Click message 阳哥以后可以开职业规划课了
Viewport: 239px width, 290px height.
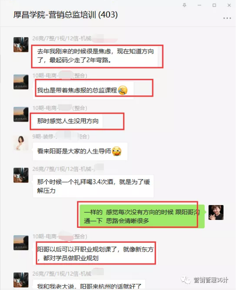coord(95,253)
